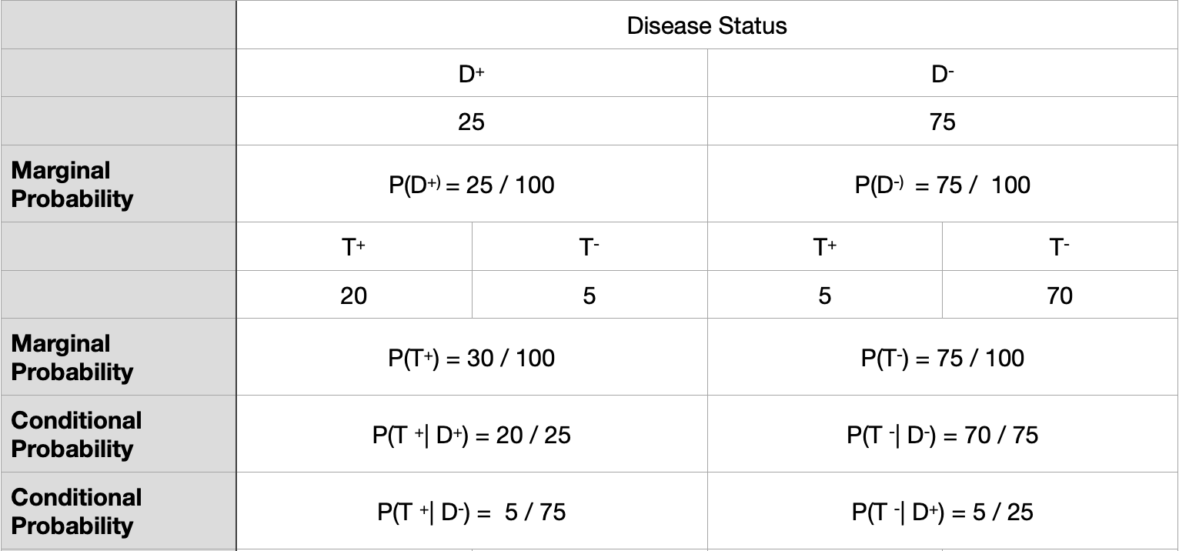This screenshot has width=1179, height=551.
Task: Click the cell containing count 75
Action: click(942, 122)
